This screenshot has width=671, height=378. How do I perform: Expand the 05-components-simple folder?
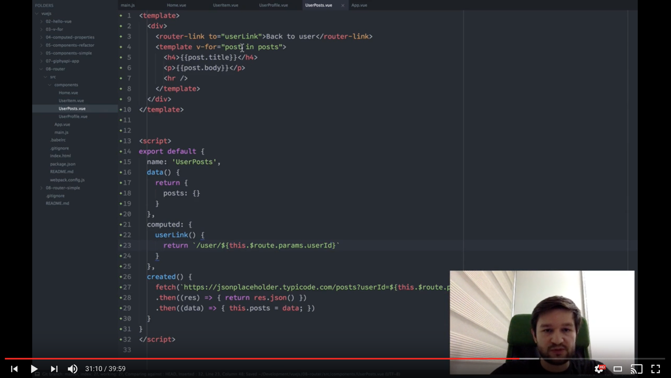click(68, 53)
